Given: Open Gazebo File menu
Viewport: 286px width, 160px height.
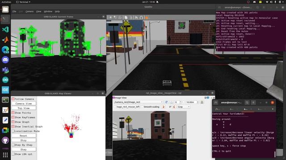Looking at the screenshot, I should pyautogui.click(x=14, y=12).
